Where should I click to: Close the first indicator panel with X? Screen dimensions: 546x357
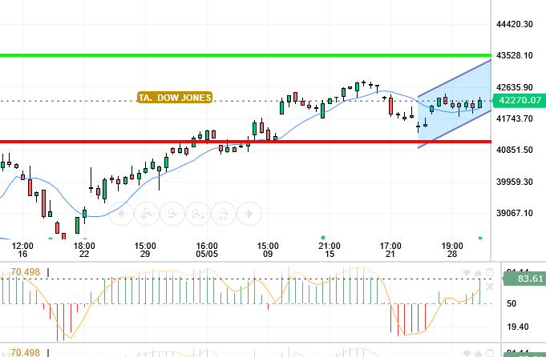pos(490,287)
